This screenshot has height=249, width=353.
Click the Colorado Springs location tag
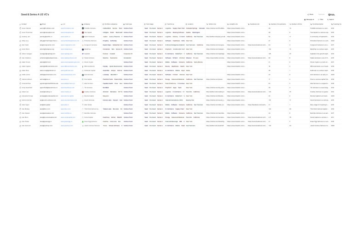[x=192, y=28]
